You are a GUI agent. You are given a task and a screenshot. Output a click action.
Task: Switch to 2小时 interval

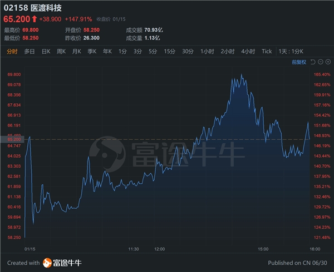(228, 52)
